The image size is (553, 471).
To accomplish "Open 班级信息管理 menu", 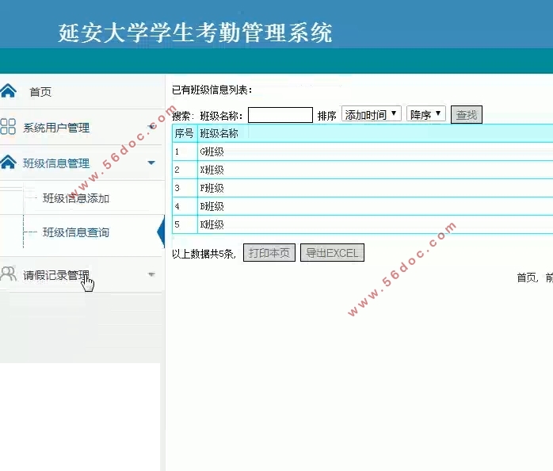I will pos(56,163).
